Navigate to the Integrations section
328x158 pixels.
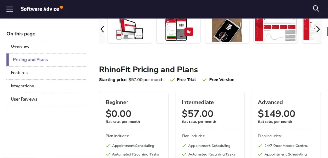[22, 86]
